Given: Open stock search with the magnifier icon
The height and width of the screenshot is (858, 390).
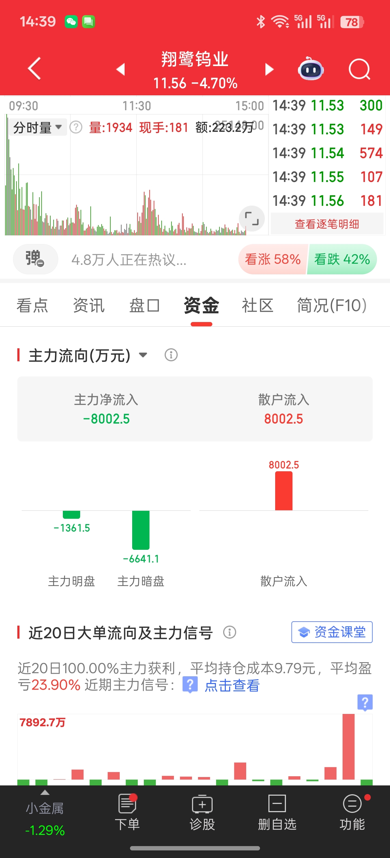Looking at the screenshot, I should pyautogui.click(x=359, y=69).
